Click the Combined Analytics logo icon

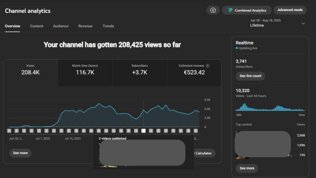coord(230,10)
